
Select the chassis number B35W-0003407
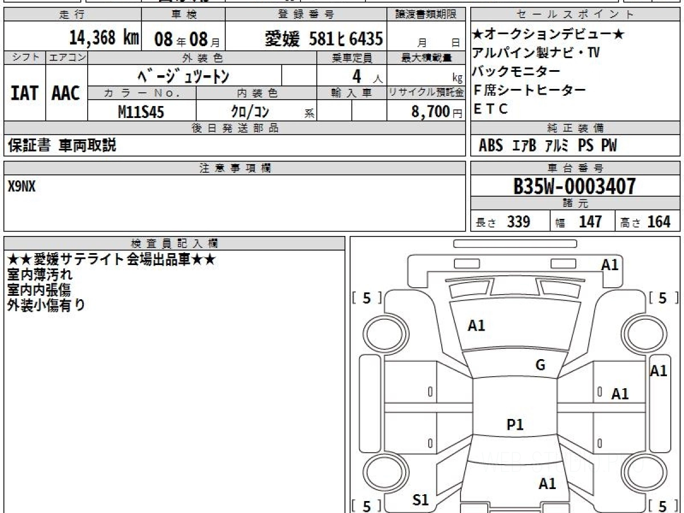(575, 186)
